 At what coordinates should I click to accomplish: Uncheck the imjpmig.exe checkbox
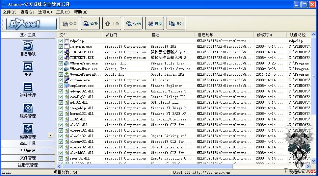coord(61,46)
